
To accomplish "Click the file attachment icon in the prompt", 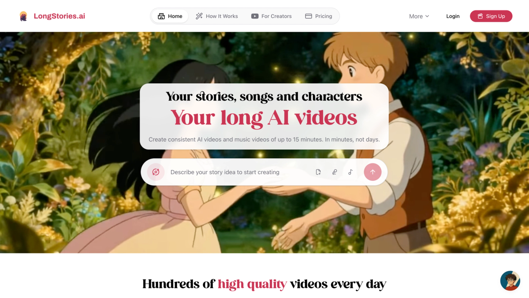I will (x=318, y=172).
